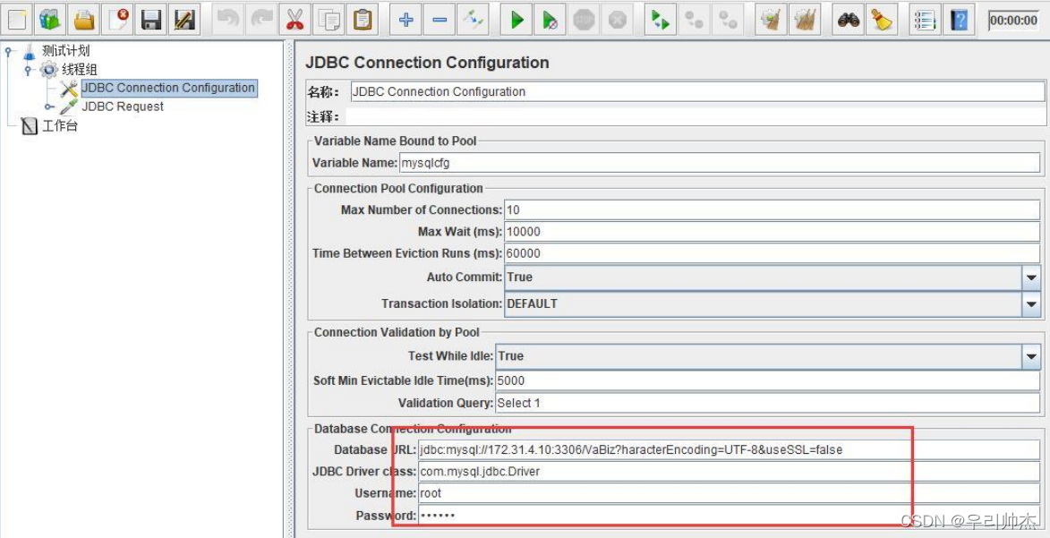Click the 注释 comments input field
This screenshot has width=1050, height=538.
(695, 116)
